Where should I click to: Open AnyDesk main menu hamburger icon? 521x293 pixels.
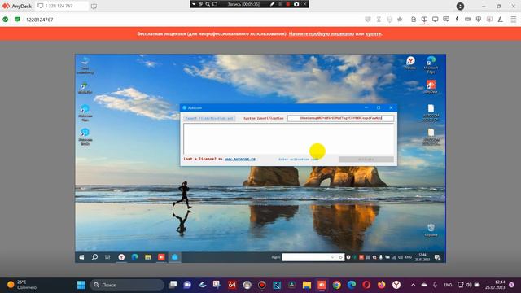click(514, 20)
